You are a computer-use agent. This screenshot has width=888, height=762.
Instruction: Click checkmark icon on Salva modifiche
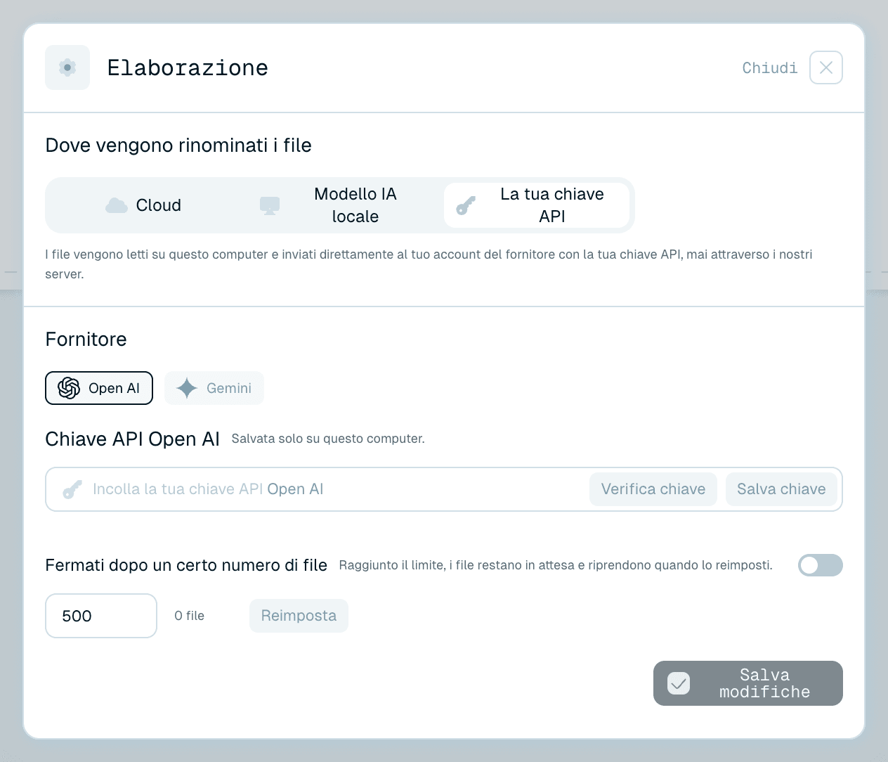[x=679, y=683]
